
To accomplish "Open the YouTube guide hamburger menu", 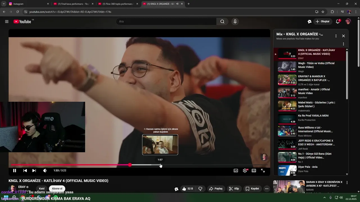I will 7,22.
